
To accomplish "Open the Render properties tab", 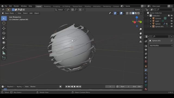I will pos(146,46).
